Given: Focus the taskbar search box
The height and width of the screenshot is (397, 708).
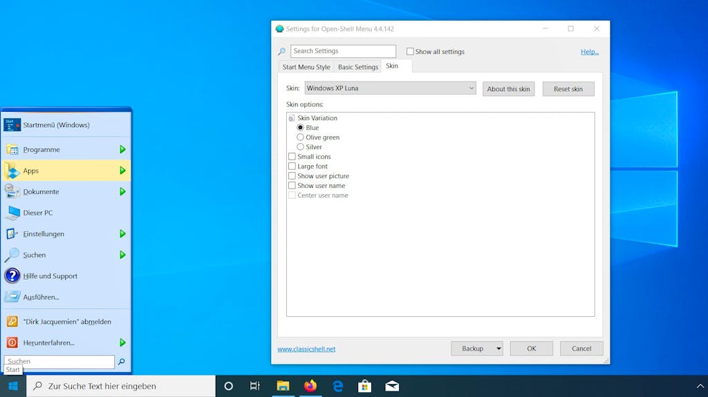Looking at the screenshot, I should click(x=121, y=386).
